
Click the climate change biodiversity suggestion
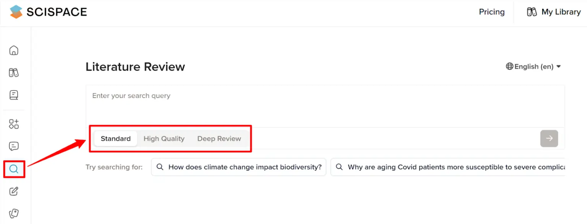pyautogui.click(x=238, y=167)
